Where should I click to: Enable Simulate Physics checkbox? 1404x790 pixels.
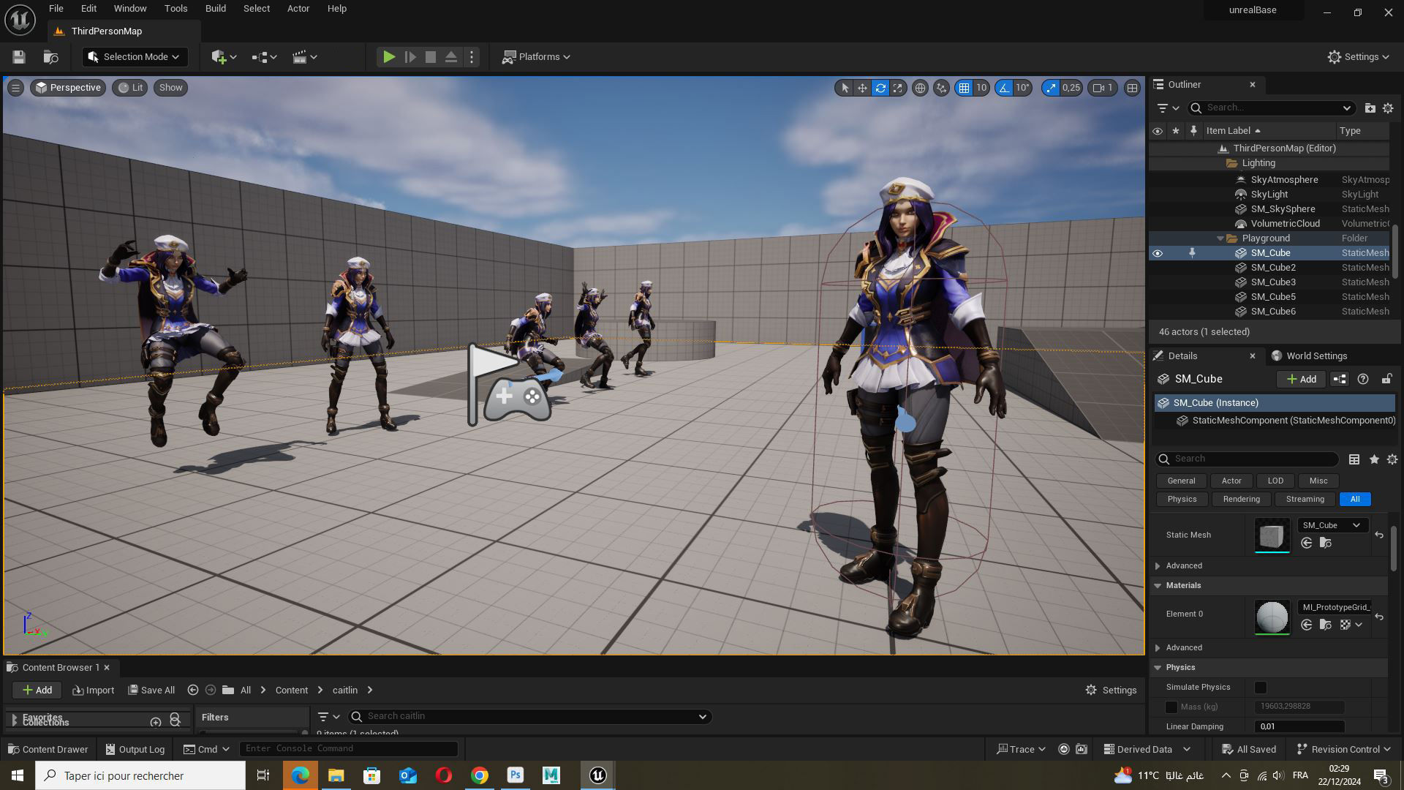coord(1261,688)
